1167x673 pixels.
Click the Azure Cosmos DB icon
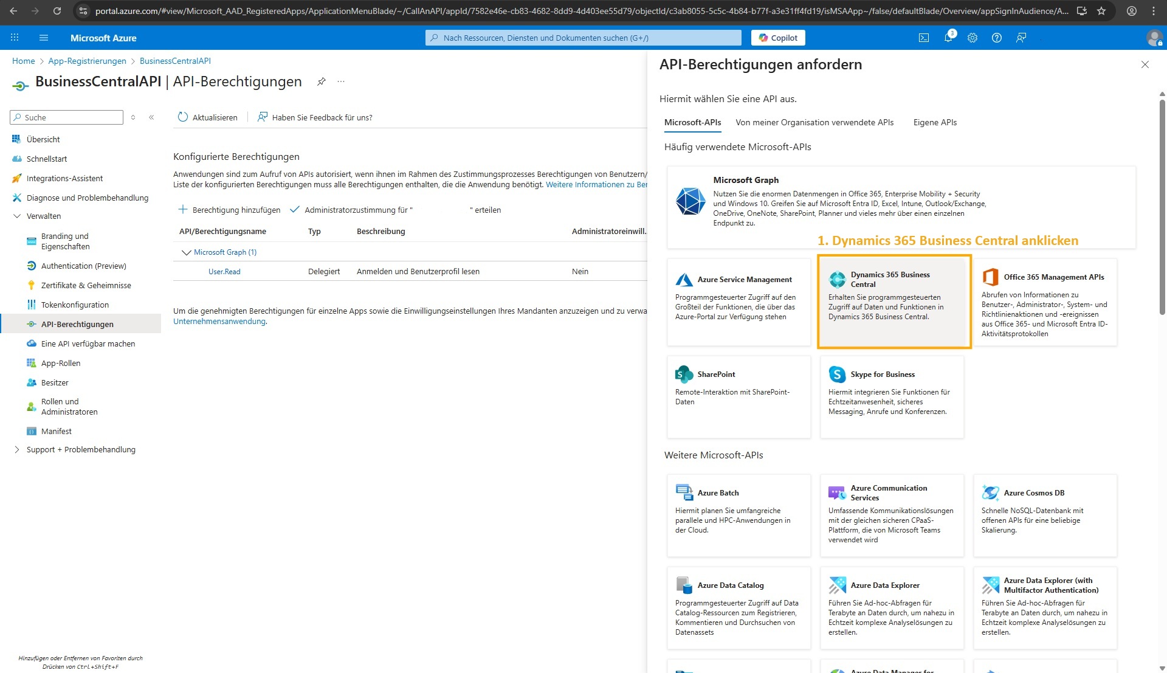pos(991,492)
